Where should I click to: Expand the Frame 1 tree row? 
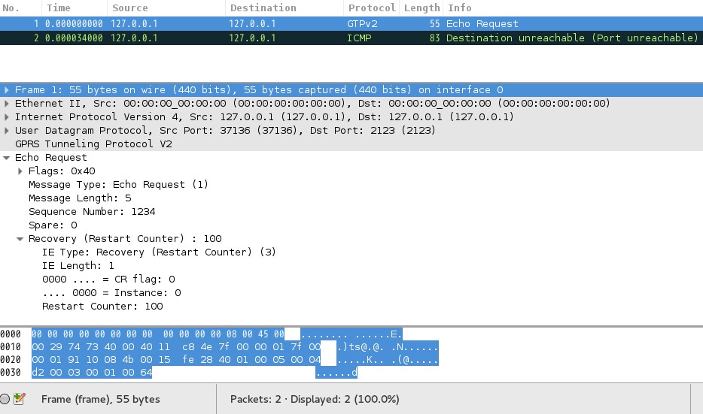6,90
